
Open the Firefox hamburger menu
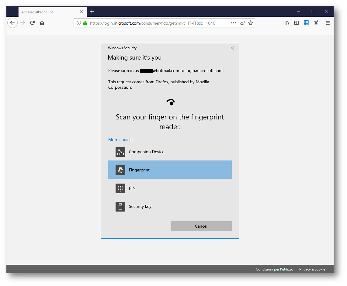pos(328,23)
